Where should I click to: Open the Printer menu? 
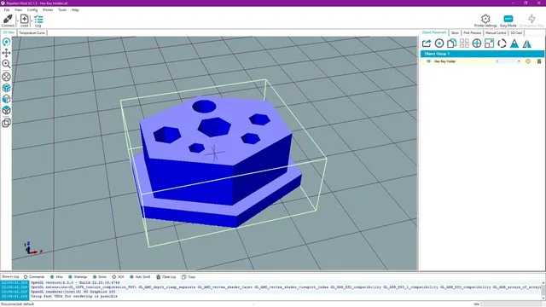coord(48,9)
